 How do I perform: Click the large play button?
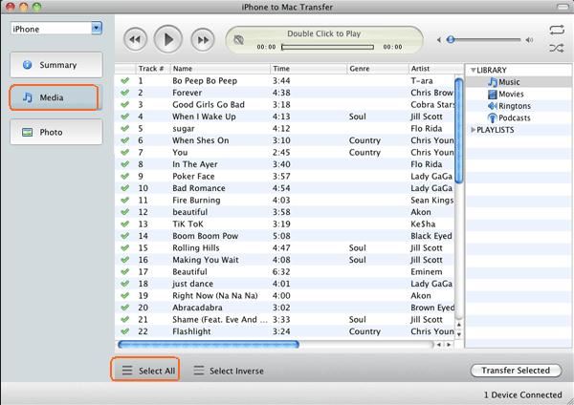point(168,39)
